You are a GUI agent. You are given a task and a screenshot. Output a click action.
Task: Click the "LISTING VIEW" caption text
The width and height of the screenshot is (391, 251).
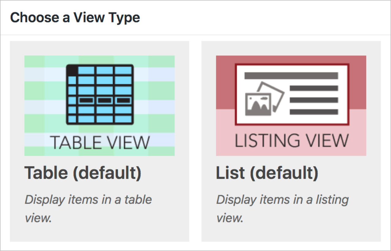[x=291, y=140]
